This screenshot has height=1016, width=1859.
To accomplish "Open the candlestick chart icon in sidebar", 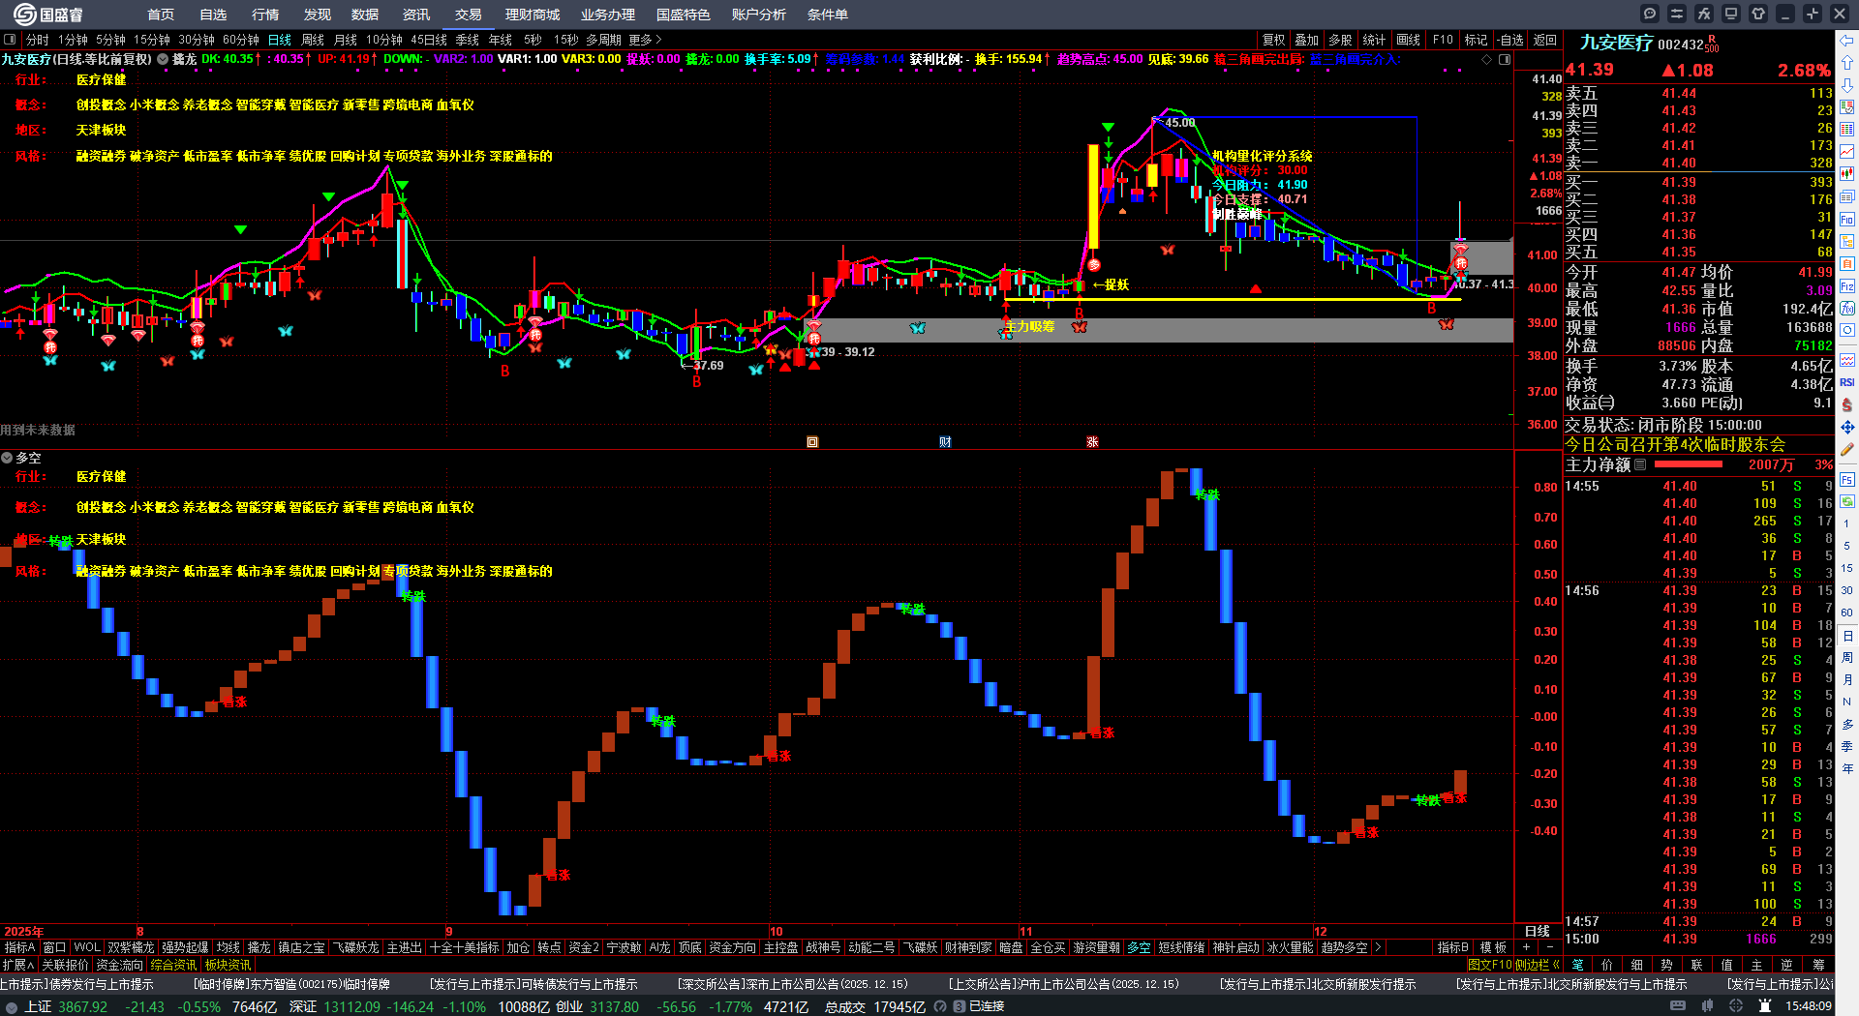I will (x=1847, y=174).
